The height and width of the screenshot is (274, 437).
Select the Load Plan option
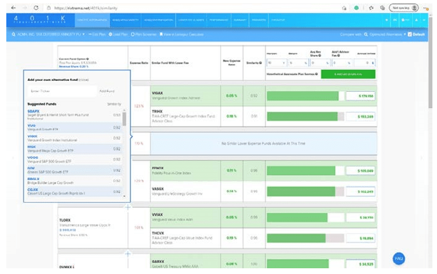pos(119,34)
